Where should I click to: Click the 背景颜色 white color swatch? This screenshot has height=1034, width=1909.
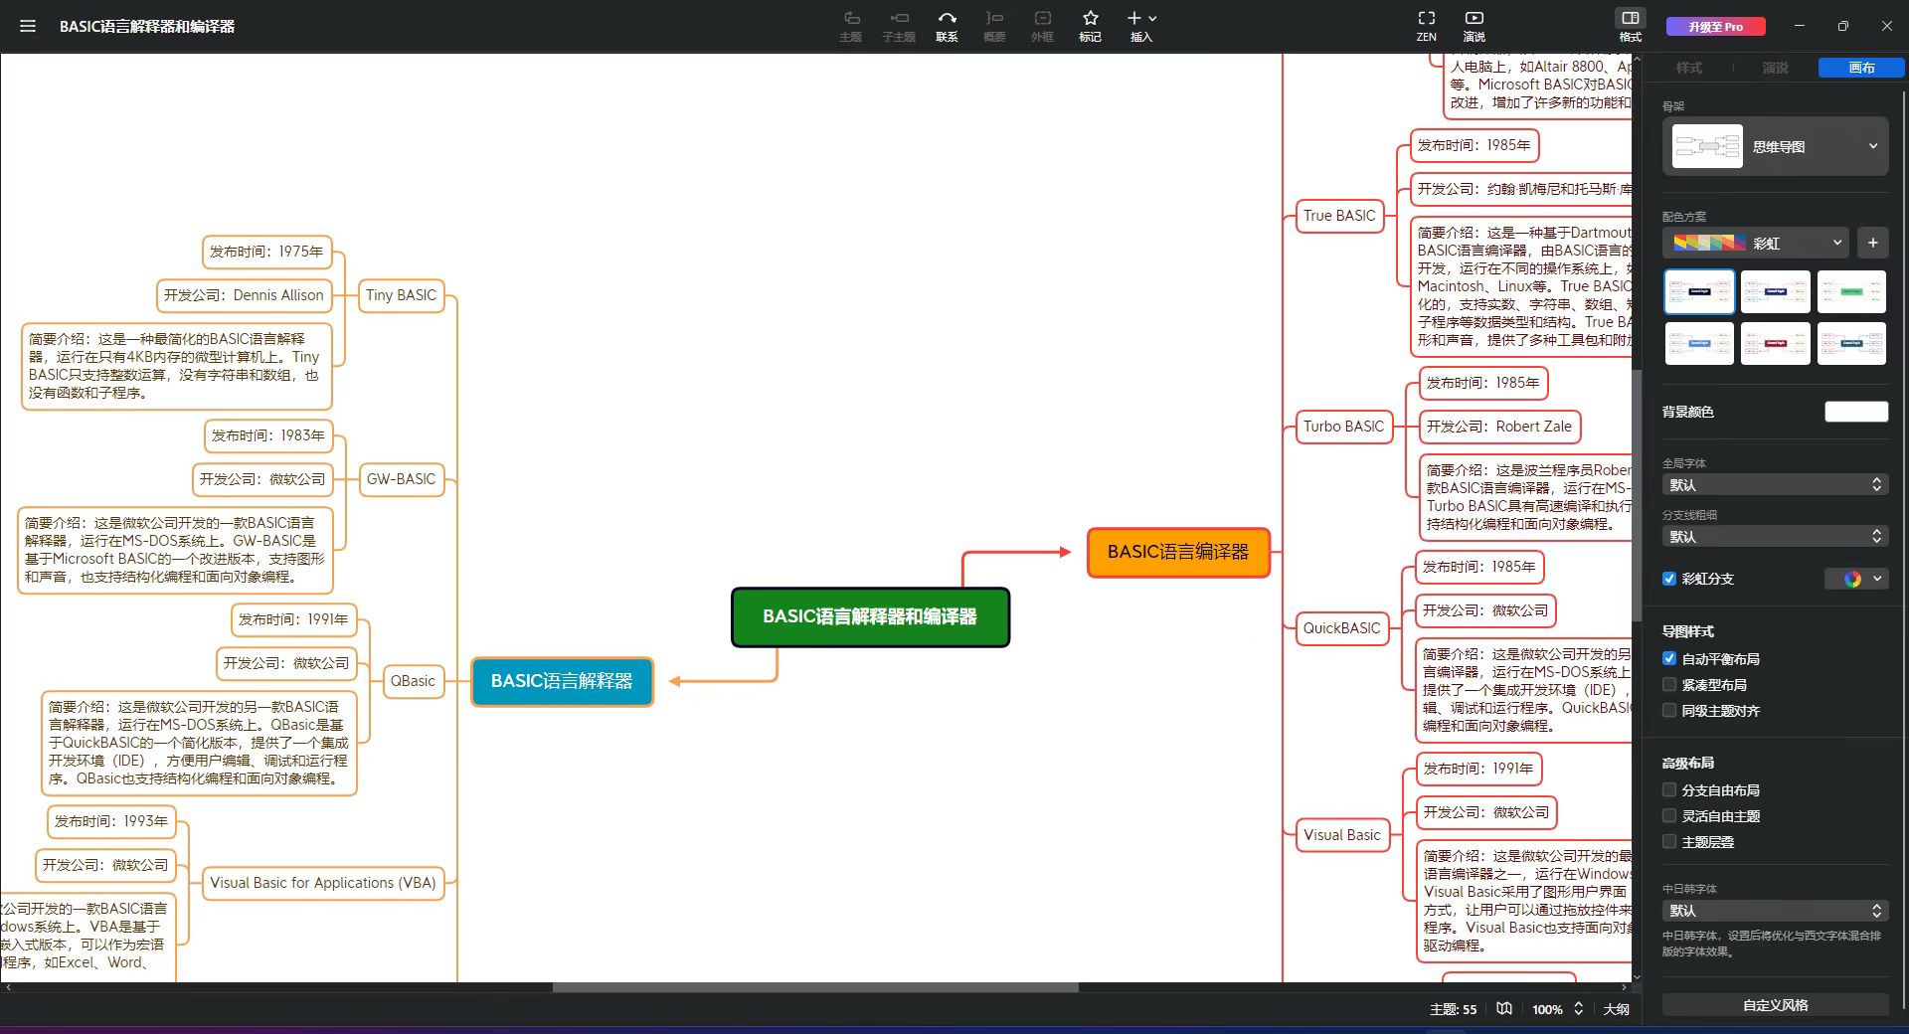pos(1855,412)
